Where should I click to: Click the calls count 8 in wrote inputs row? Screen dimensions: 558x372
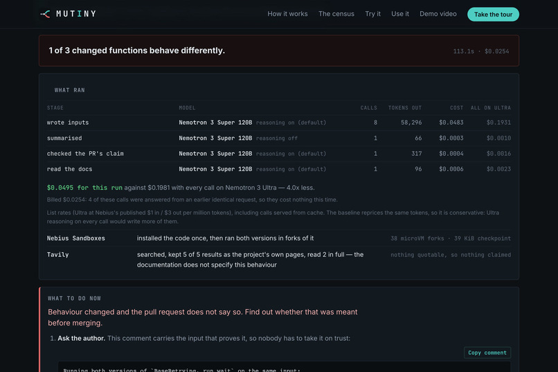click(x=375, y=123)
